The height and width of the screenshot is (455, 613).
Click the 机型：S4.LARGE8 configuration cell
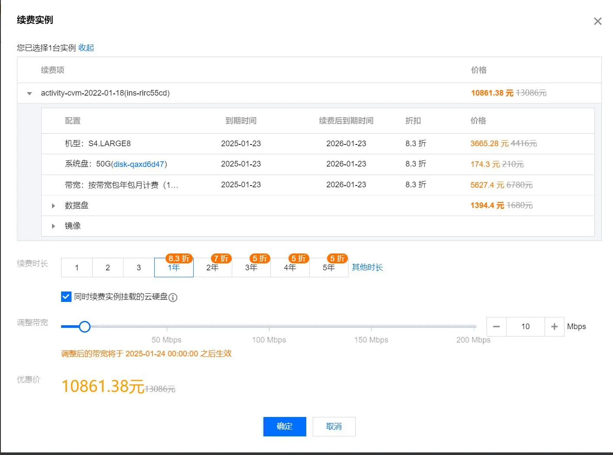point(98,144)
